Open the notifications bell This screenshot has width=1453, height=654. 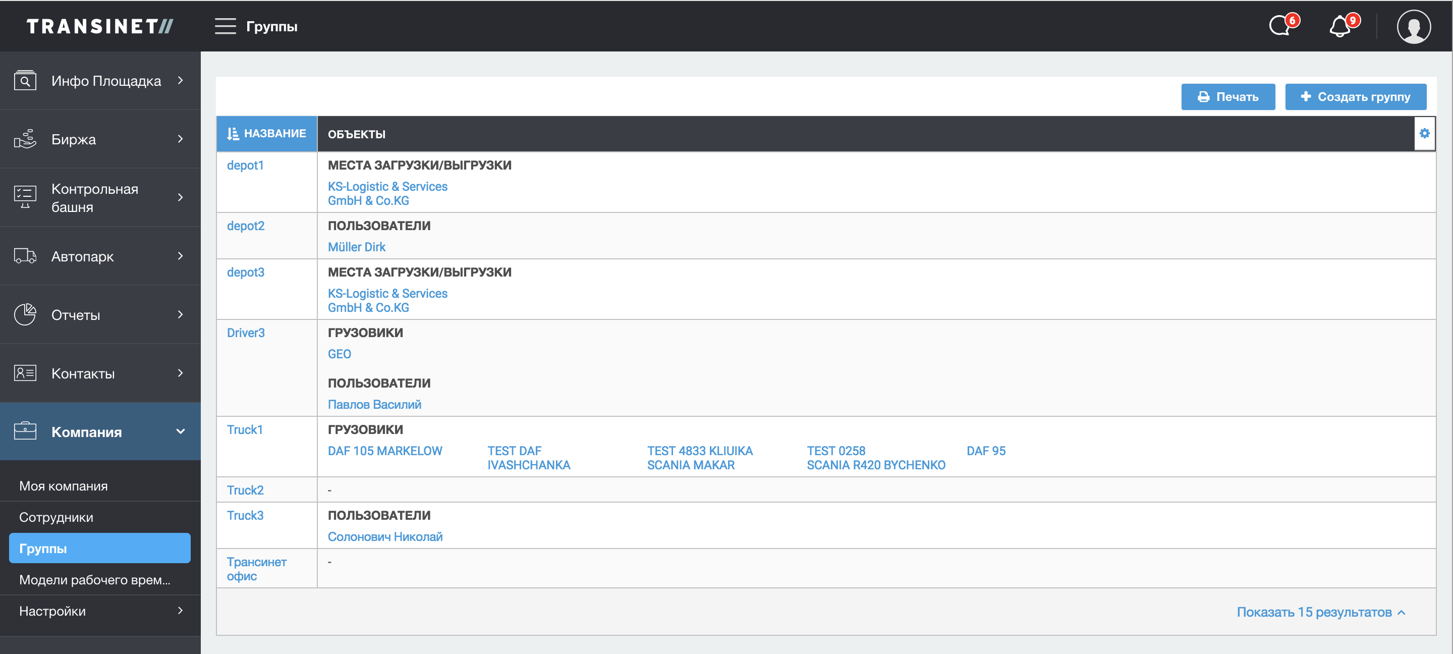pos(1341,26)
